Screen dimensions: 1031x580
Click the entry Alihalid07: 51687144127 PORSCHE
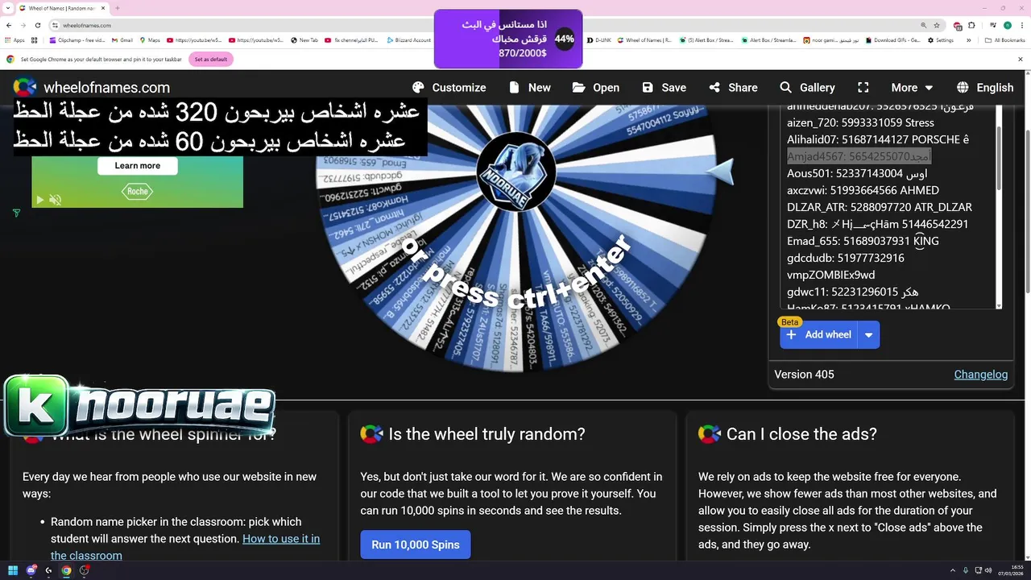point(878,139)
